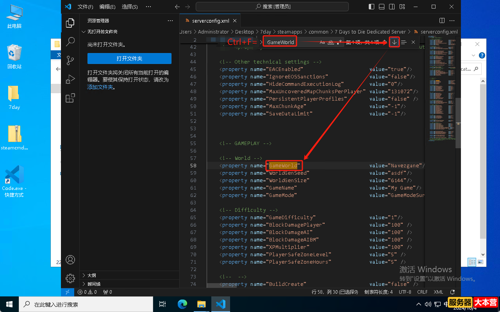Click steamapps in the breadcrumb path

pyautogui.click(x=290, y=32)
